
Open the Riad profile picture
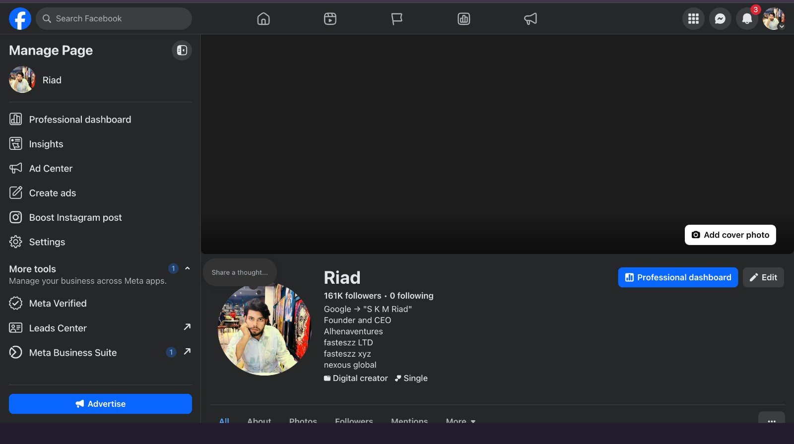[265, 329]
